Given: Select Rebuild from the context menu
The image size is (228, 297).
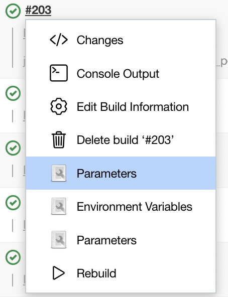Looking at the screenshot, I should coord(121,273).
